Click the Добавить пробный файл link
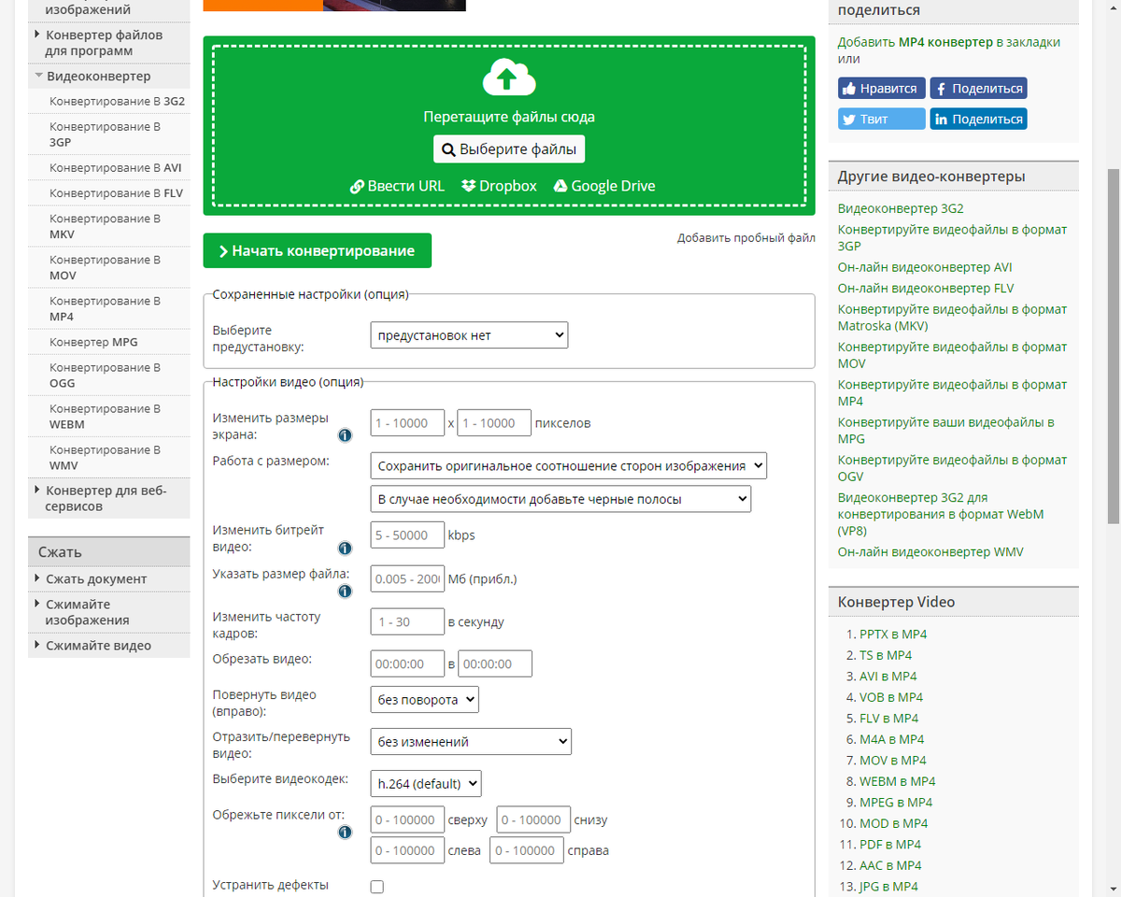The width and height of the screenshot is (1121, 897). point(746,238)
